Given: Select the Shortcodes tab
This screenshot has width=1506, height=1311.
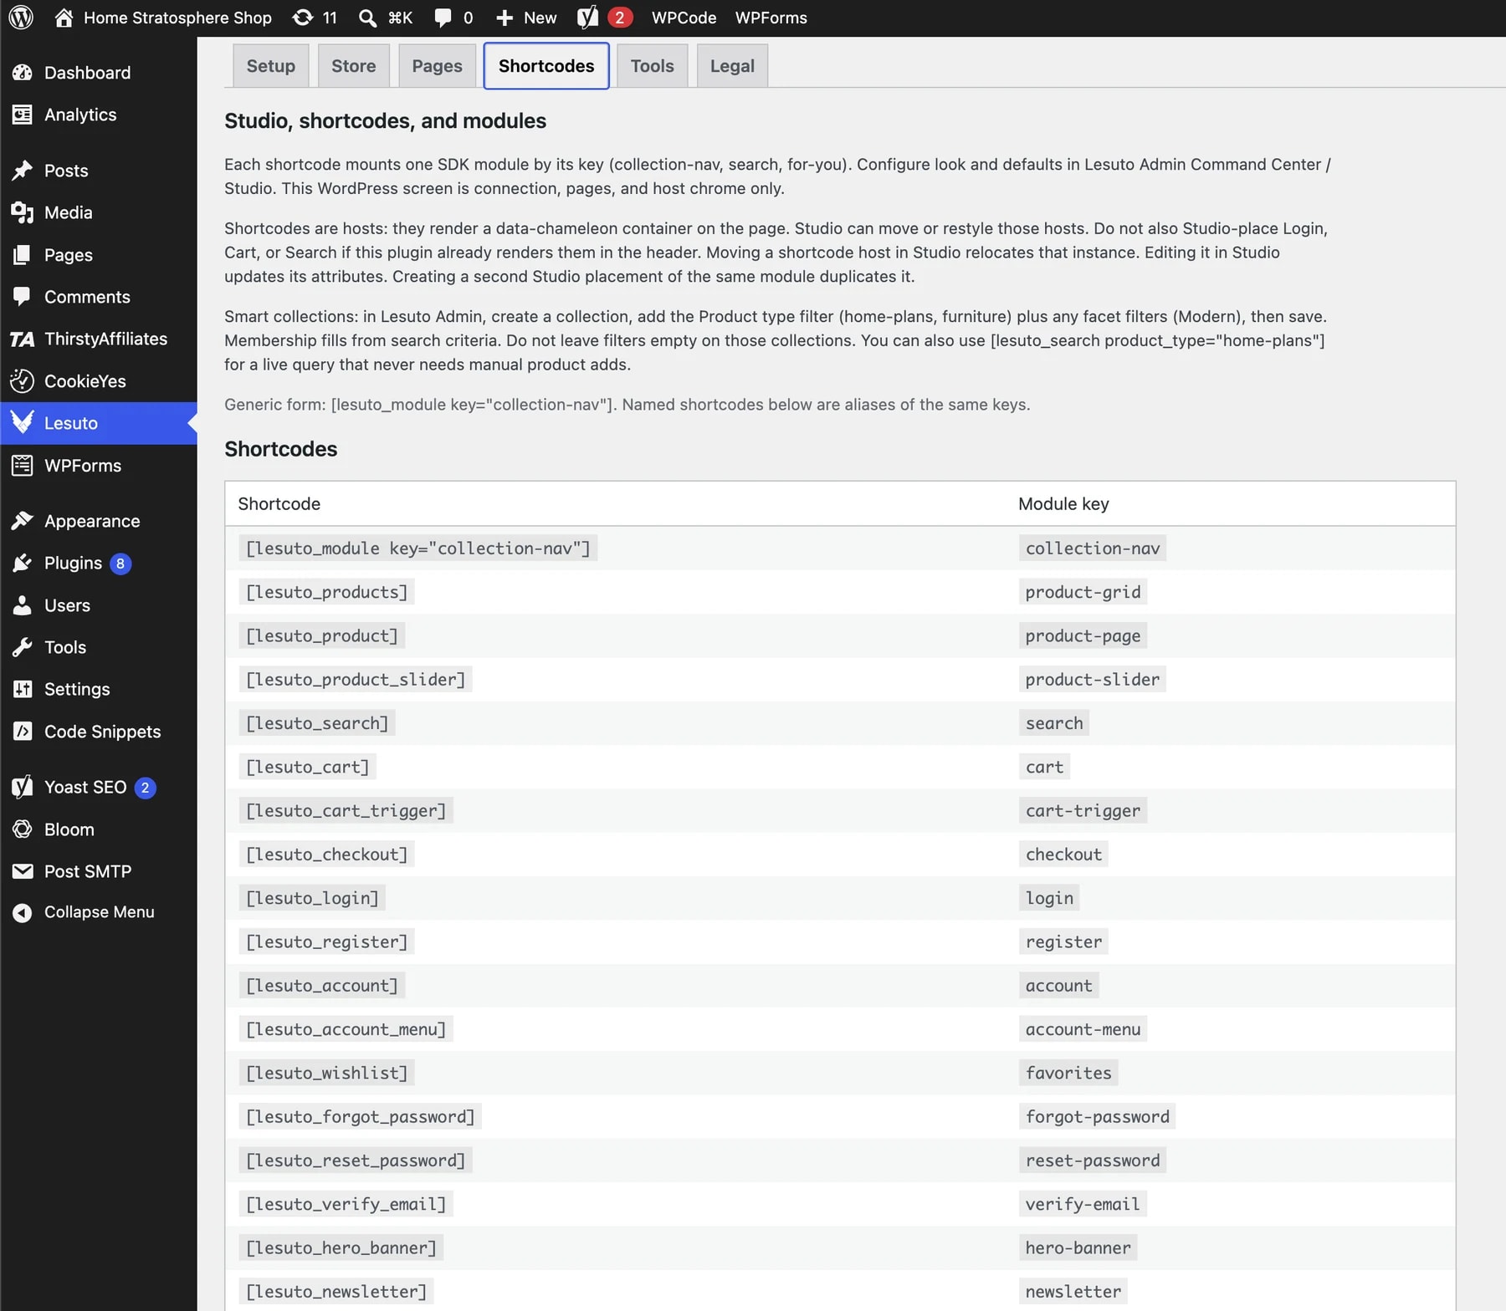Looking at the screenshot, I should click(546, 66).
